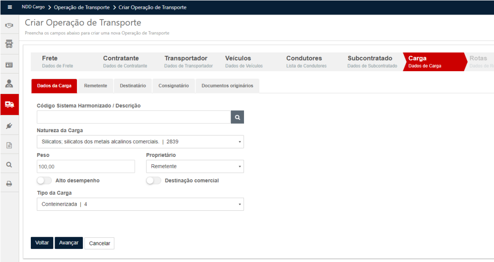This screenshot has width=494, height=262.
Task: Toggle the Destinação comercial switch
Action: (x=153, y=181)
